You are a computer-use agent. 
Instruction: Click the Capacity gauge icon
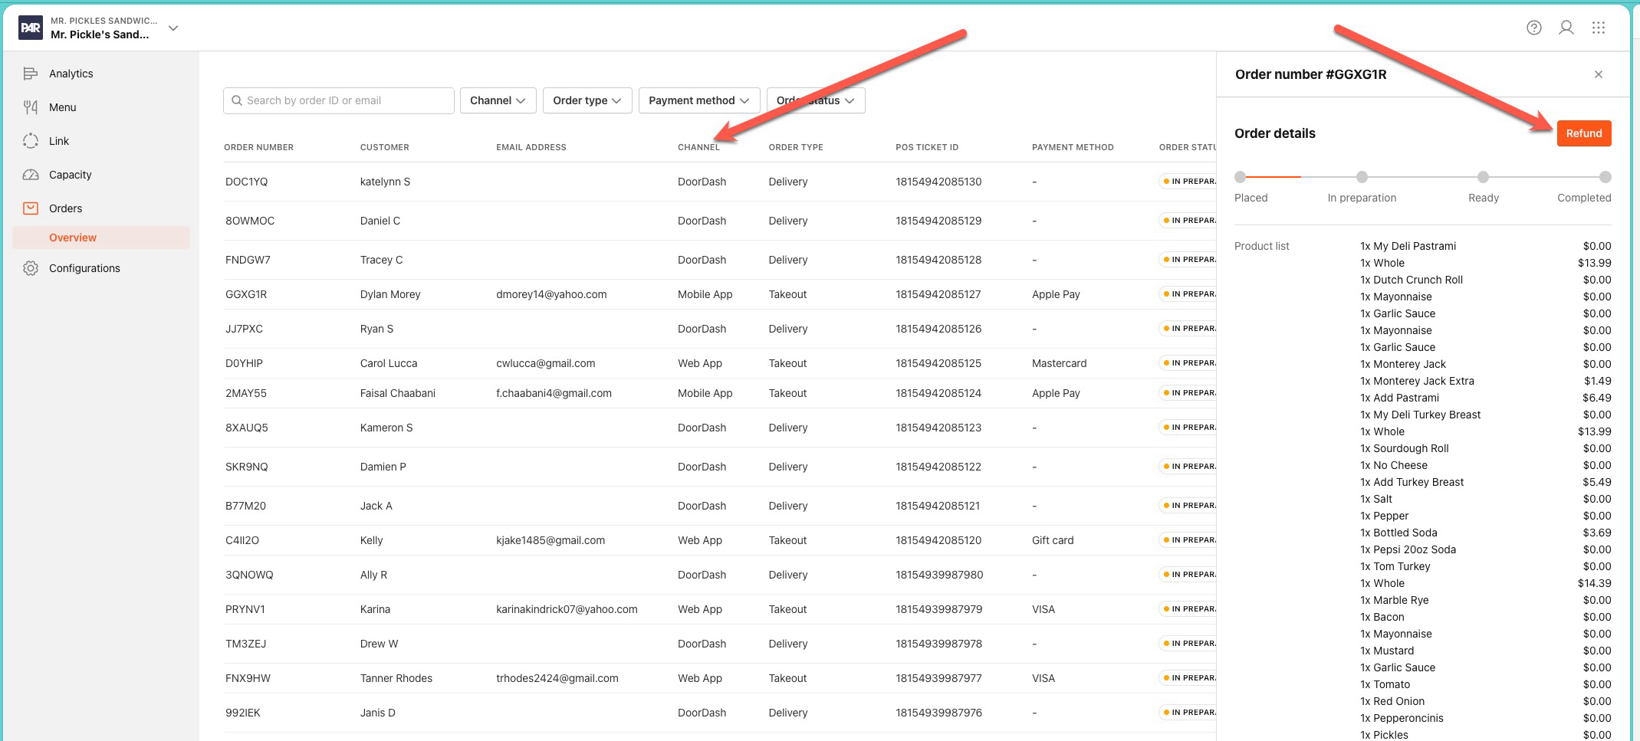click(x=31, y=175)
